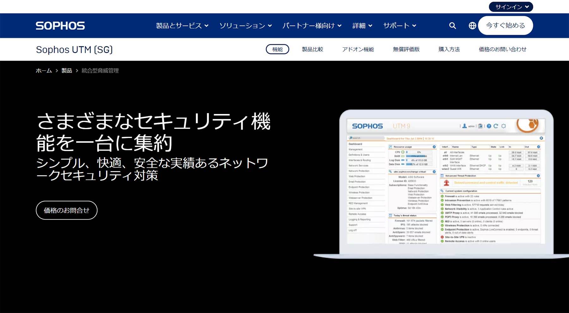The width and height of the screenshot is (569, 313).
Task: Click the Sophos UTM (SG) title
Action: coord(74,50)
